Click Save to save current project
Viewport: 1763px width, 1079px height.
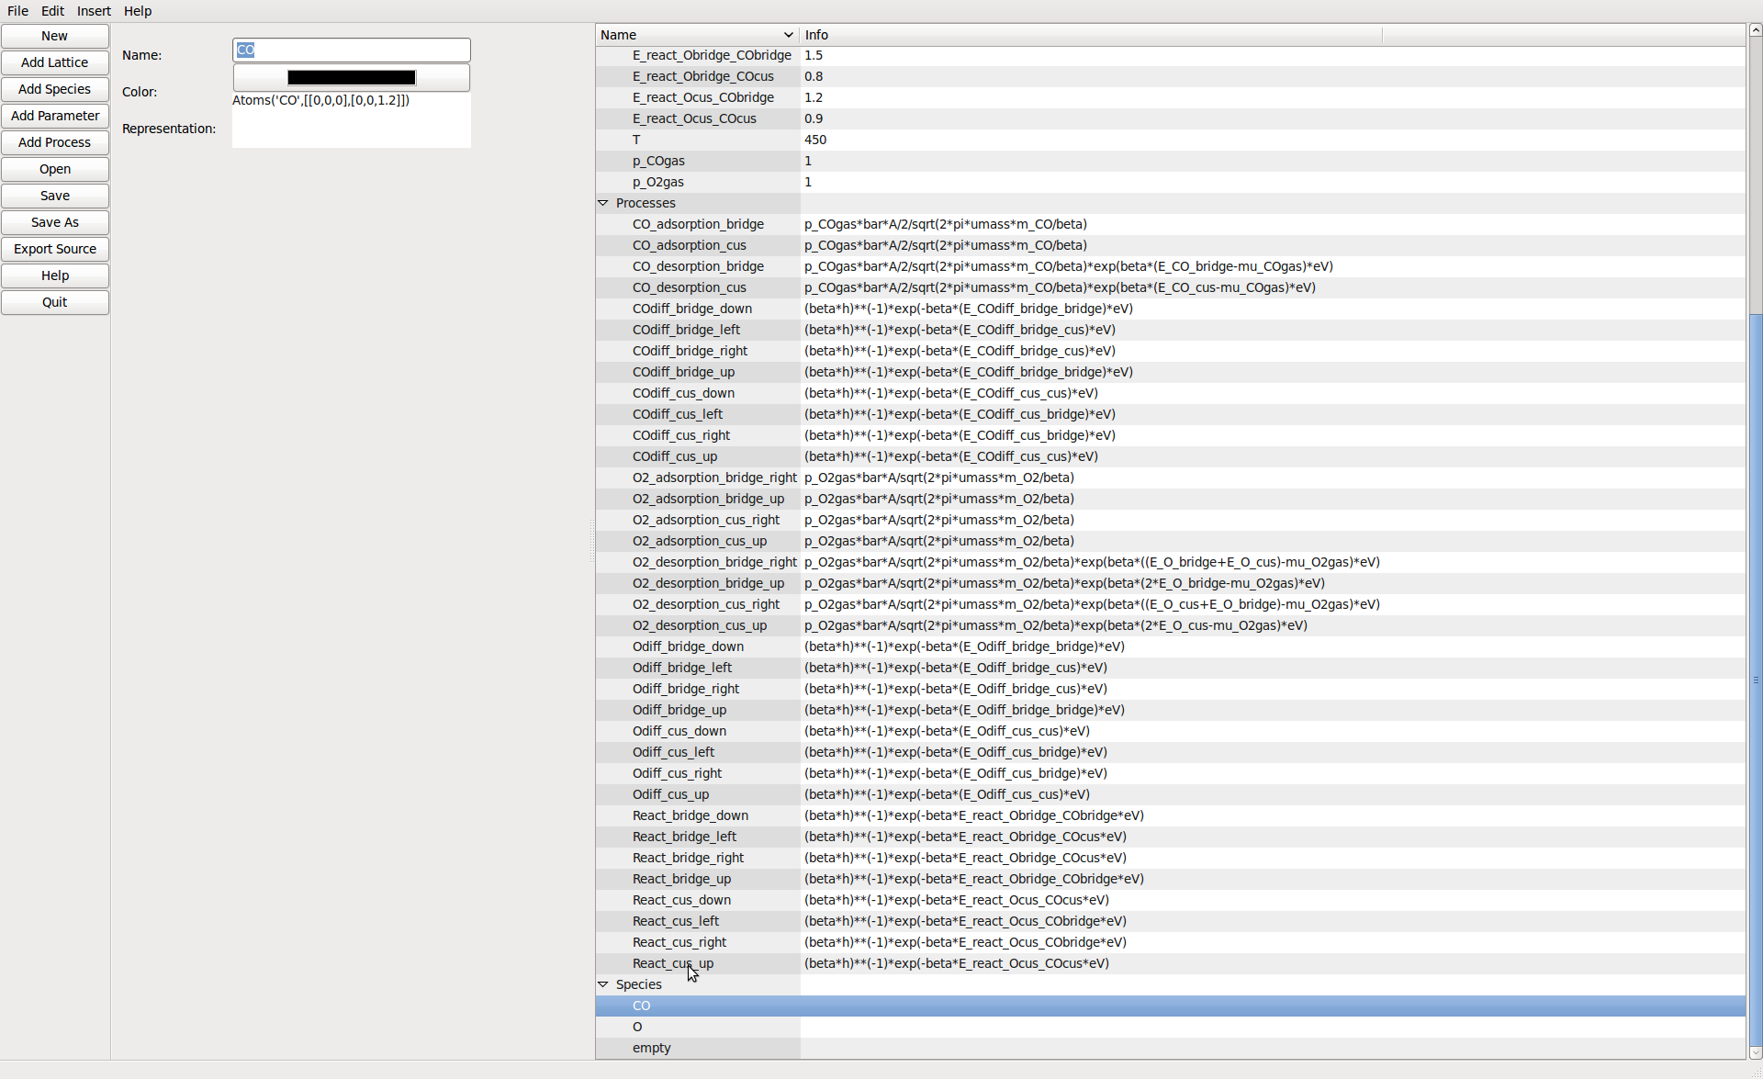click(x=54, y=196)
